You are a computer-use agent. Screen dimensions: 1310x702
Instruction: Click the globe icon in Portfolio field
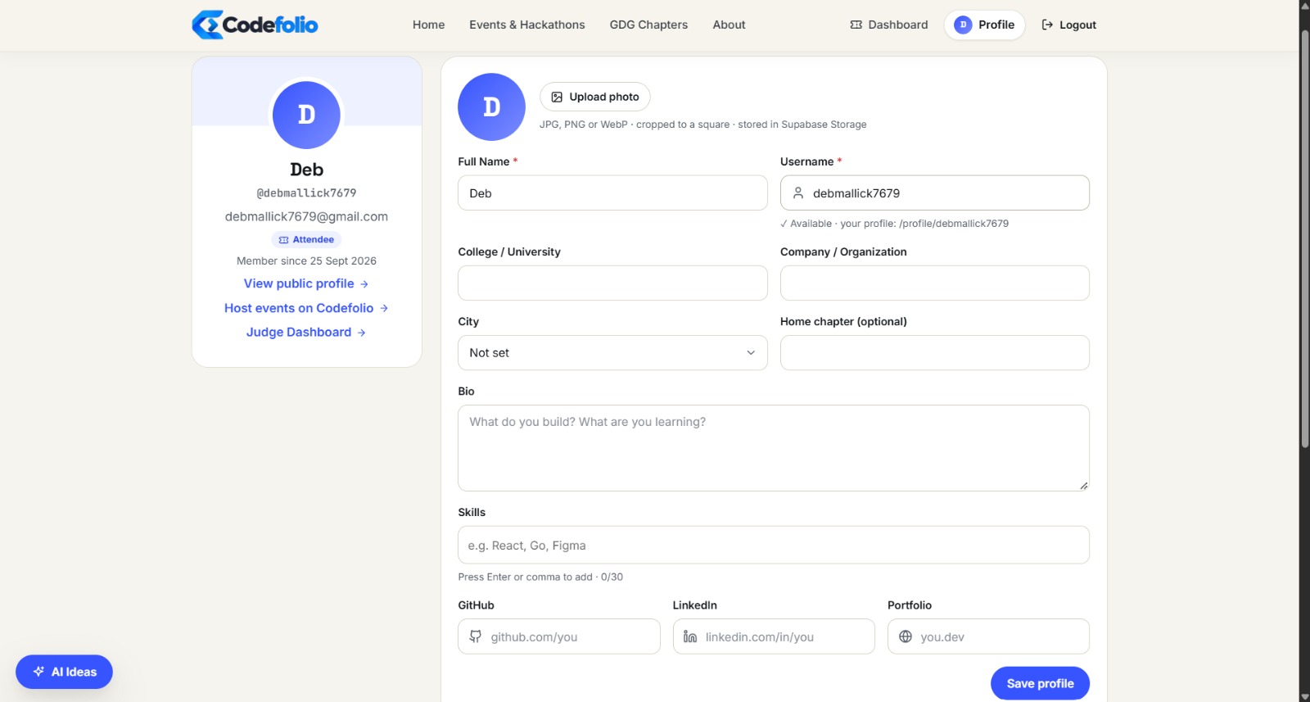click(906, 636)
